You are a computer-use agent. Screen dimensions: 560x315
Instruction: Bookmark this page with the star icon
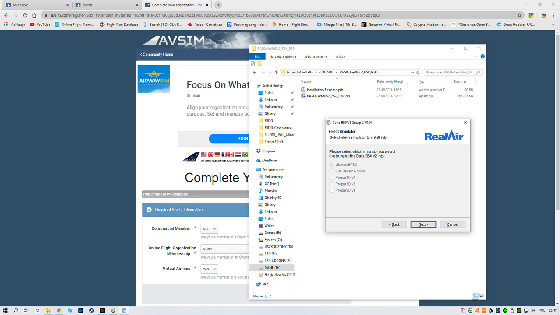519,15
